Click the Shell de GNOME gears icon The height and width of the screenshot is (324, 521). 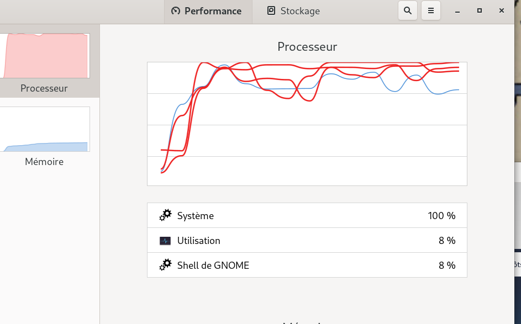165,265
